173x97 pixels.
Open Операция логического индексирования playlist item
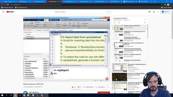tap(130, 39)
